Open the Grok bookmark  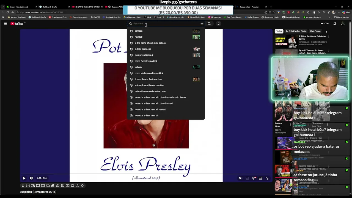(148, 17)
